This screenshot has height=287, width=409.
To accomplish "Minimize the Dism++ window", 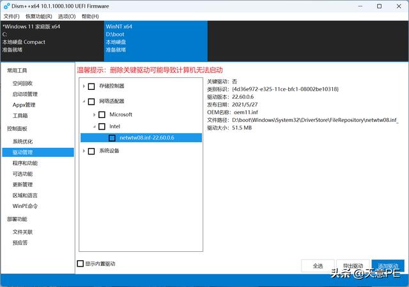I will pyautogui.click(x=360, y=6).
